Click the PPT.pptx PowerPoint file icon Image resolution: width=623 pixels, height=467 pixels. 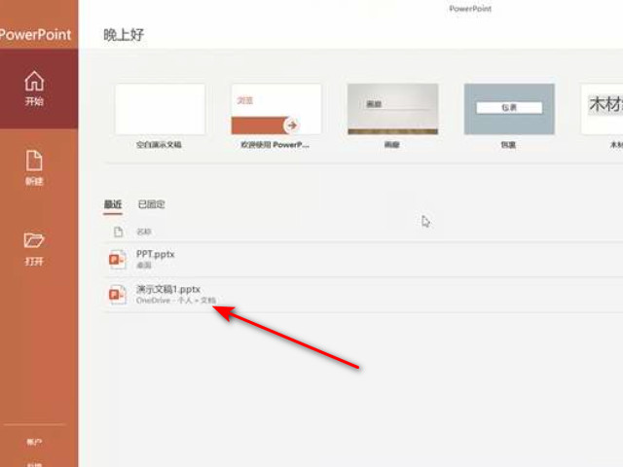click(117, 260)
